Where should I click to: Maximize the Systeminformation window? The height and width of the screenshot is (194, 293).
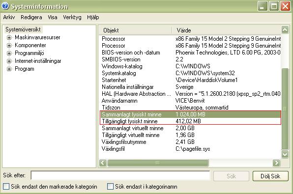pos(274,6)
